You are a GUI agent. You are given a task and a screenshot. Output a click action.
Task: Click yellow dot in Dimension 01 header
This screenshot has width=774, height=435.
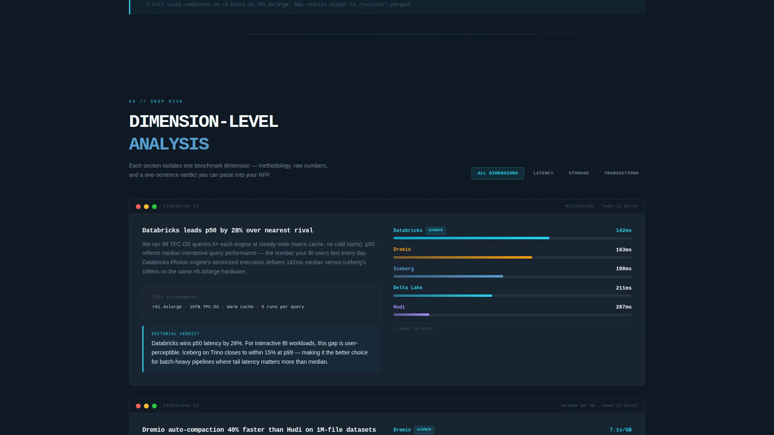(146, 207)
